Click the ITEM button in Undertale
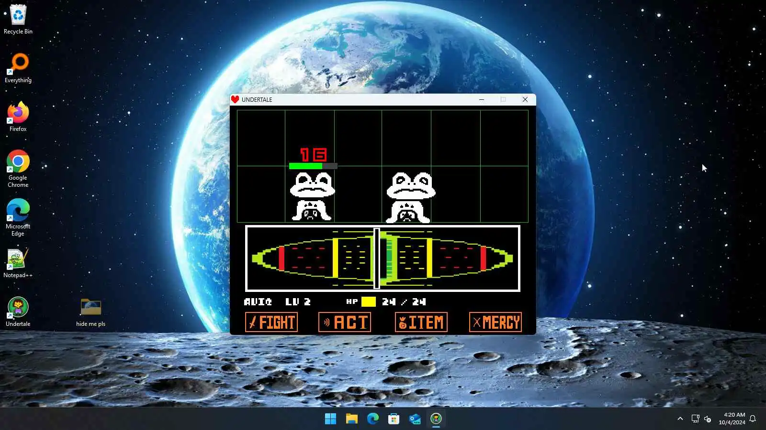 coord(421,322)
